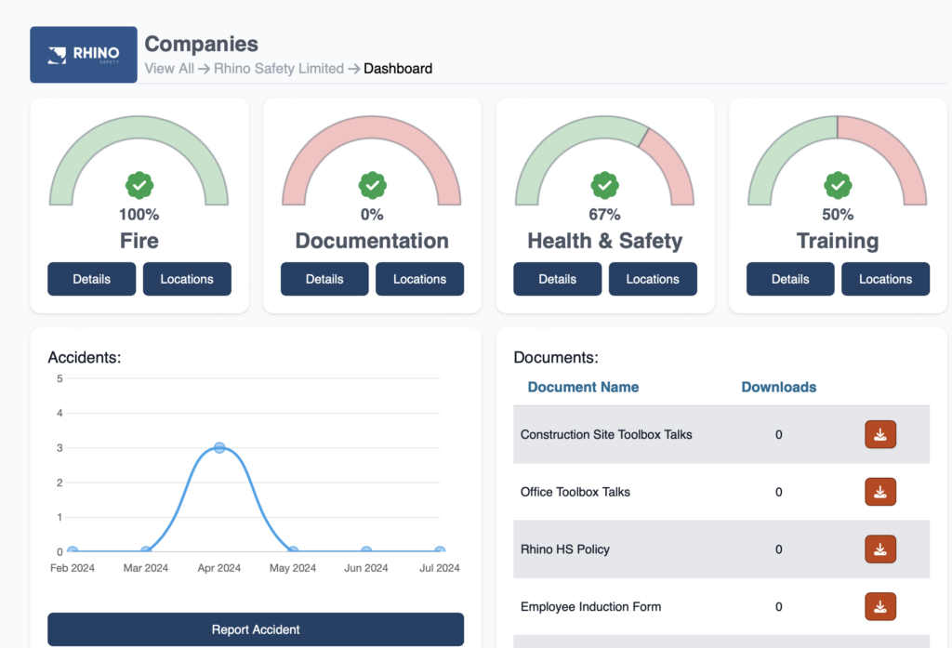Click the Feb 2024 data point on chart
The height and width of the screenshot is (648, 952).
point(73,550)
